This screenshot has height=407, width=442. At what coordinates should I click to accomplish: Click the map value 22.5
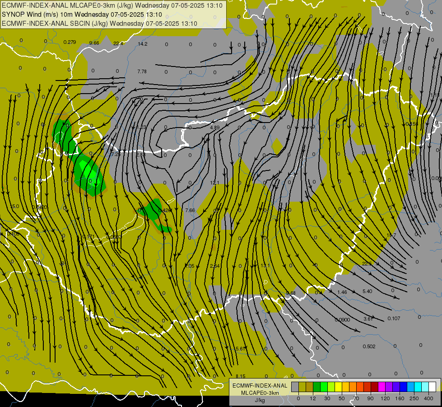pyautogui.click(x=367, y=264)
